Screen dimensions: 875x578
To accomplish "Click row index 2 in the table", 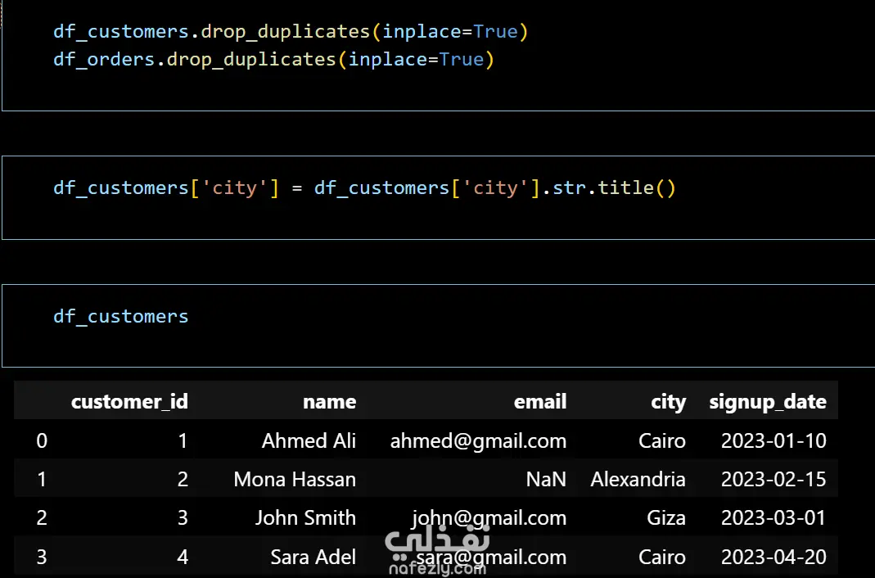I will coord(42,517).
